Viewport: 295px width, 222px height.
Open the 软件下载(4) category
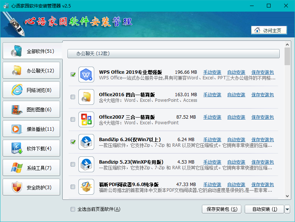pyautogui.click(x=31, y=148)
